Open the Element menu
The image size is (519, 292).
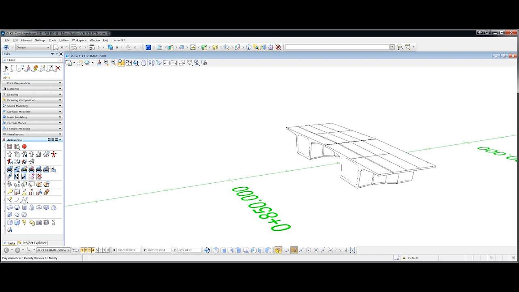coord(26,41)
